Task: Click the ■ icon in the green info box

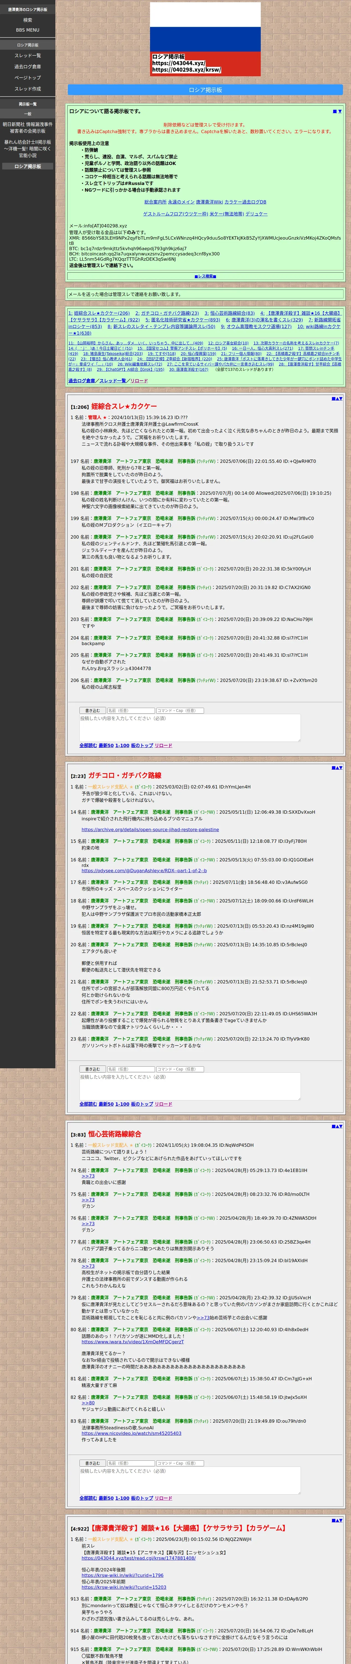Action: click(x=335, y=111)
